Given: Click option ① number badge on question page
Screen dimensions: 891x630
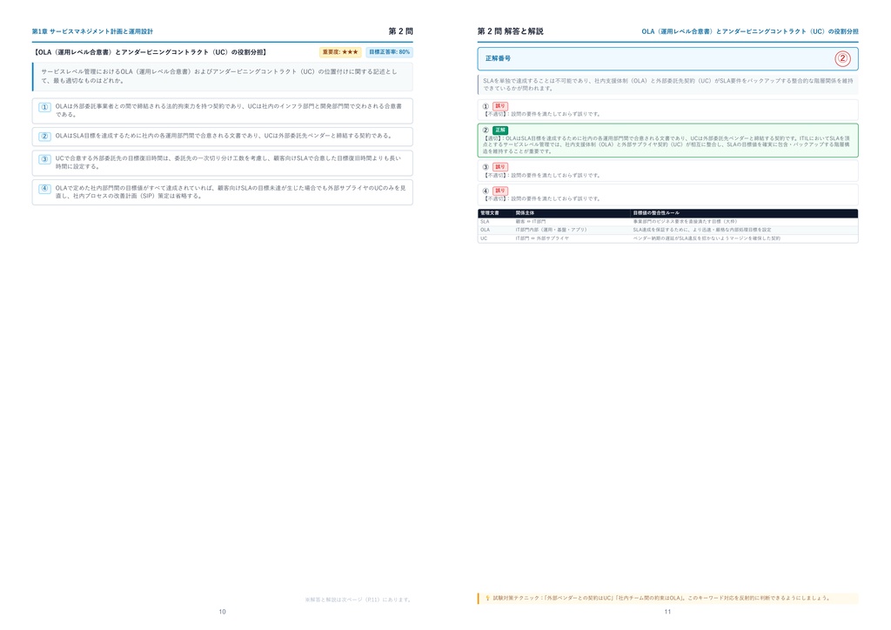Looking at the screenshot, I should coord(45,107).
